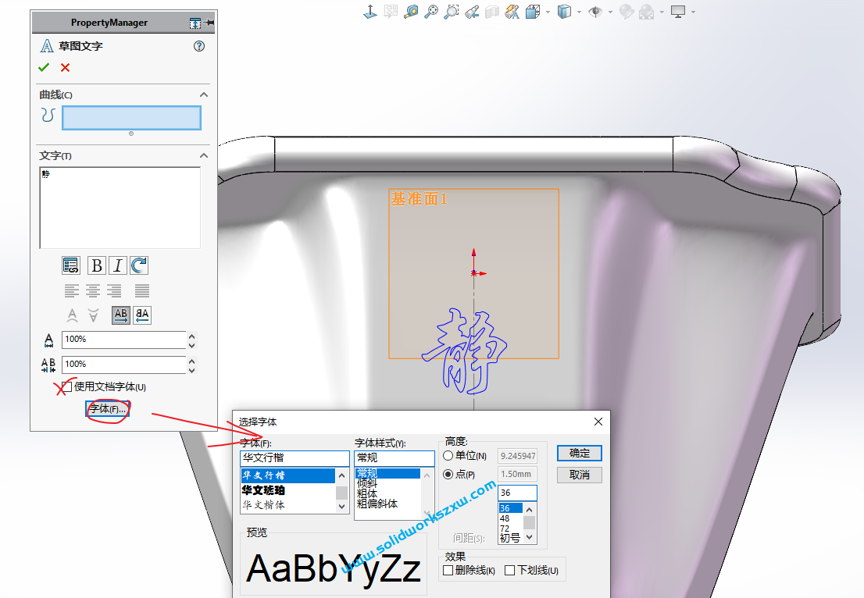
Task: Collapse the 曲线 section chevron
Action: click(204, 94)
